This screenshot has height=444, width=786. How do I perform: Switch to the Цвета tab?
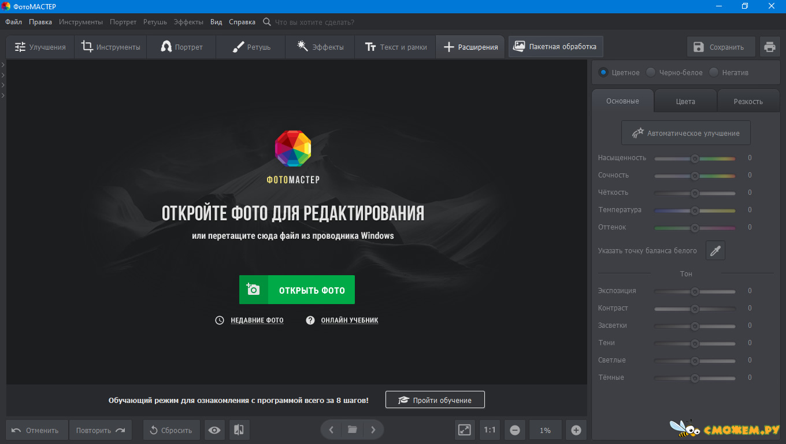pos(685,101)
